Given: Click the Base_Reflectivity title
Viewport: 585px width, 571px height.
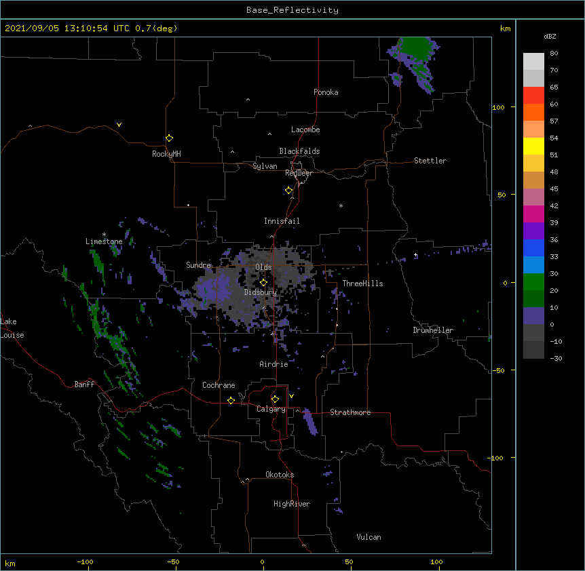Looking at the screenshot, I should [x=292, y=10].
